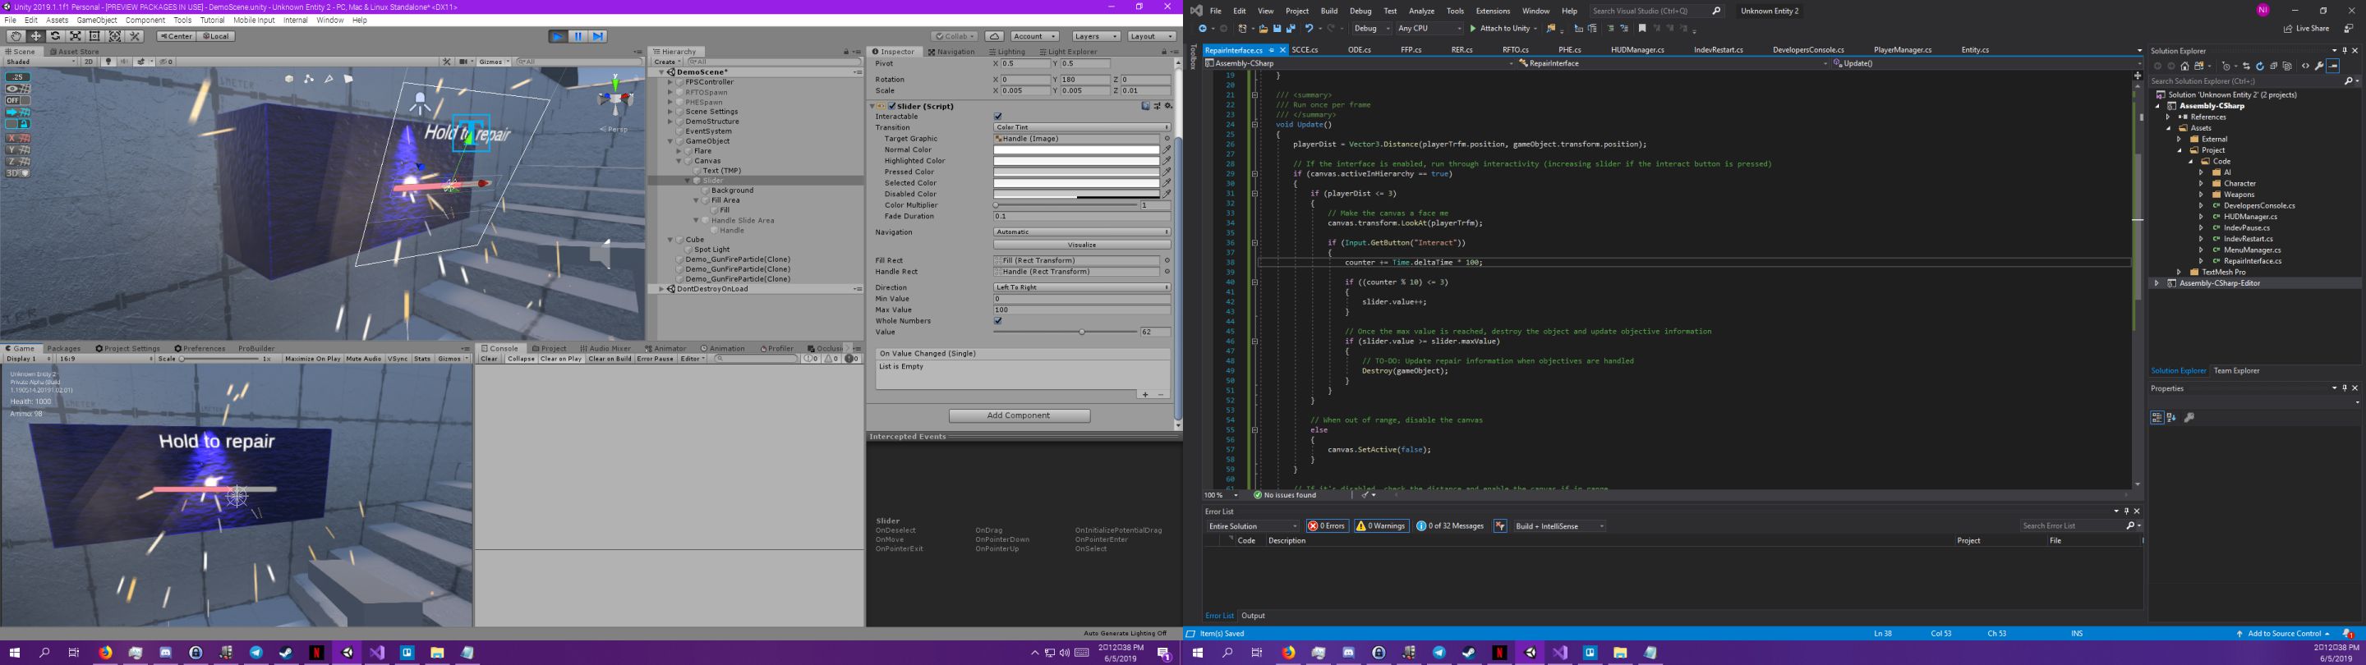
Task: Pause the running game in Unity
Action: (578, 36)
